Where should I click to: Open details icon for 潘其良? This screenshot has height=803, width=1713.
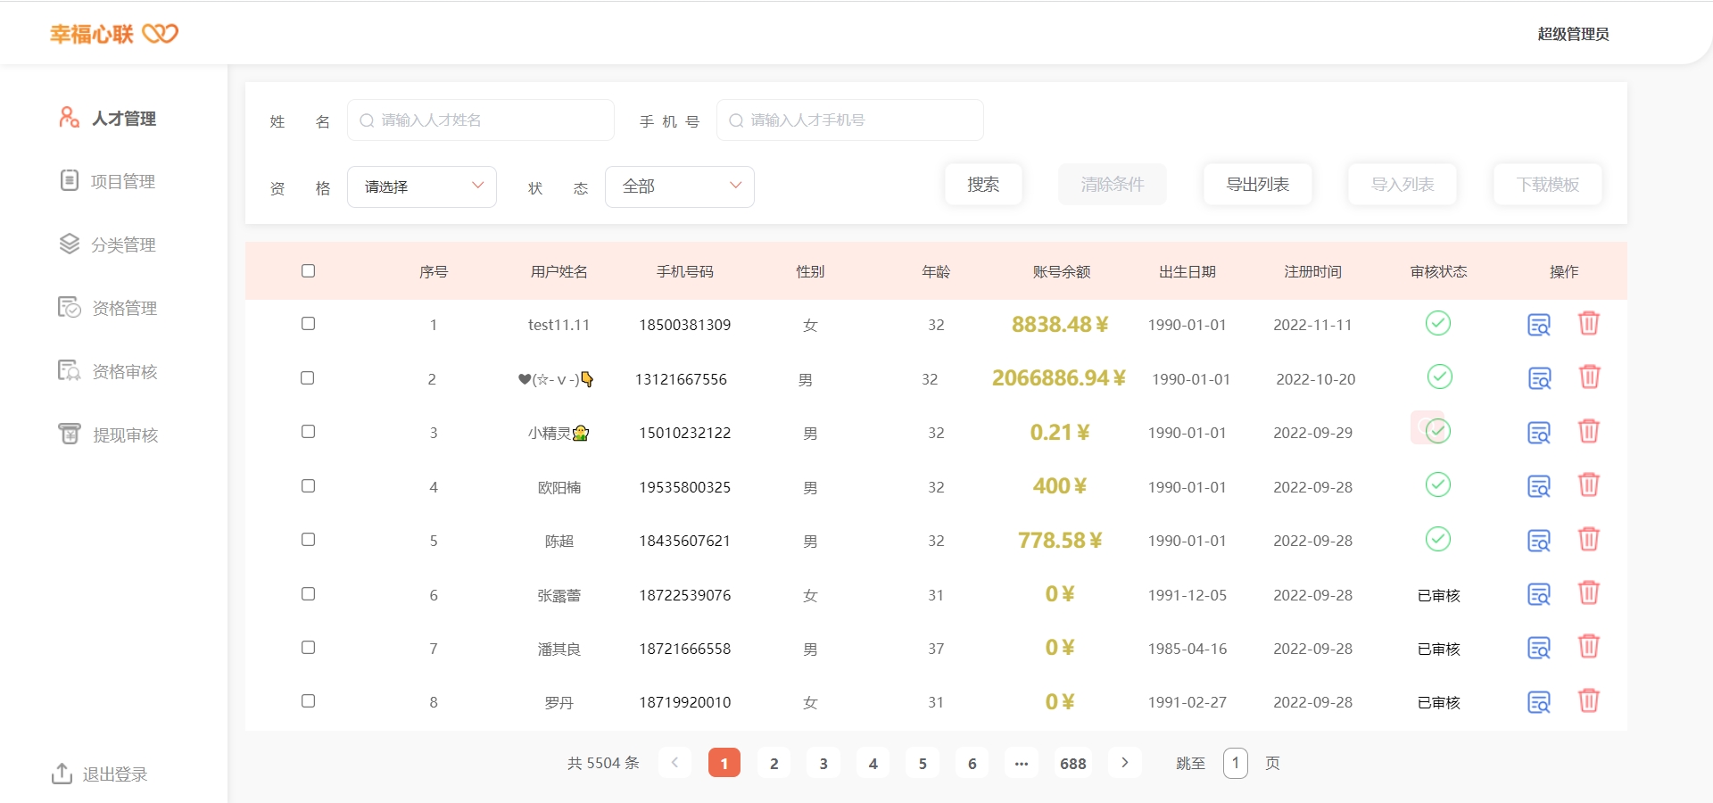[1539, 648]
